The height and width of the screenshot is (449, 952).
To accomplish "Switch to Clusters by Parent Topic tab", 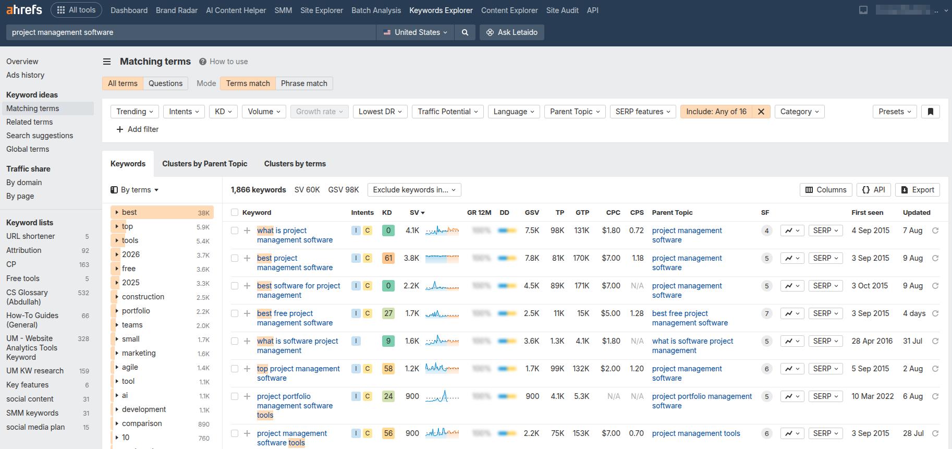I will pyautogui.click(x=205, y=164).
